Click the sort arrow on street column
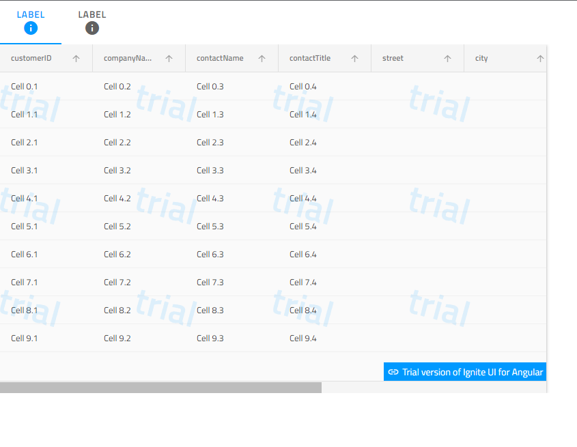The height and width of the screenshot is (447, 577). tap(447, 58)
